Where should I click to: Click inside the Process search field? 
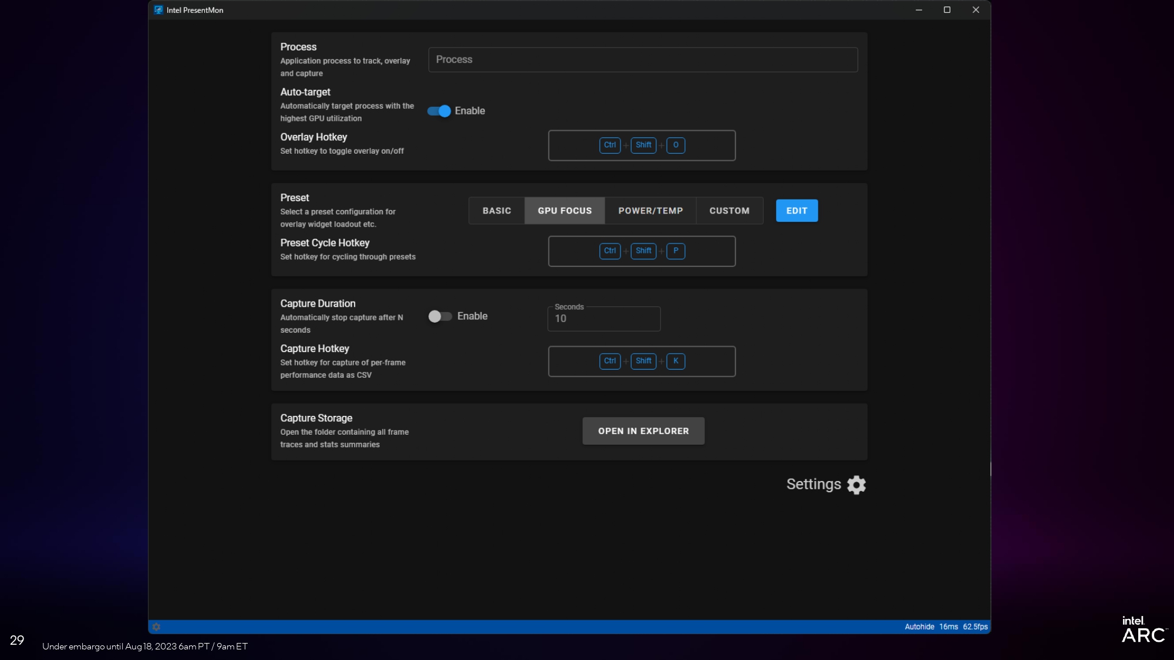tap(643, 59)
